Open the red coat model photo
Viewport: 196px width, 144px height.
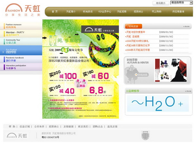179,70
